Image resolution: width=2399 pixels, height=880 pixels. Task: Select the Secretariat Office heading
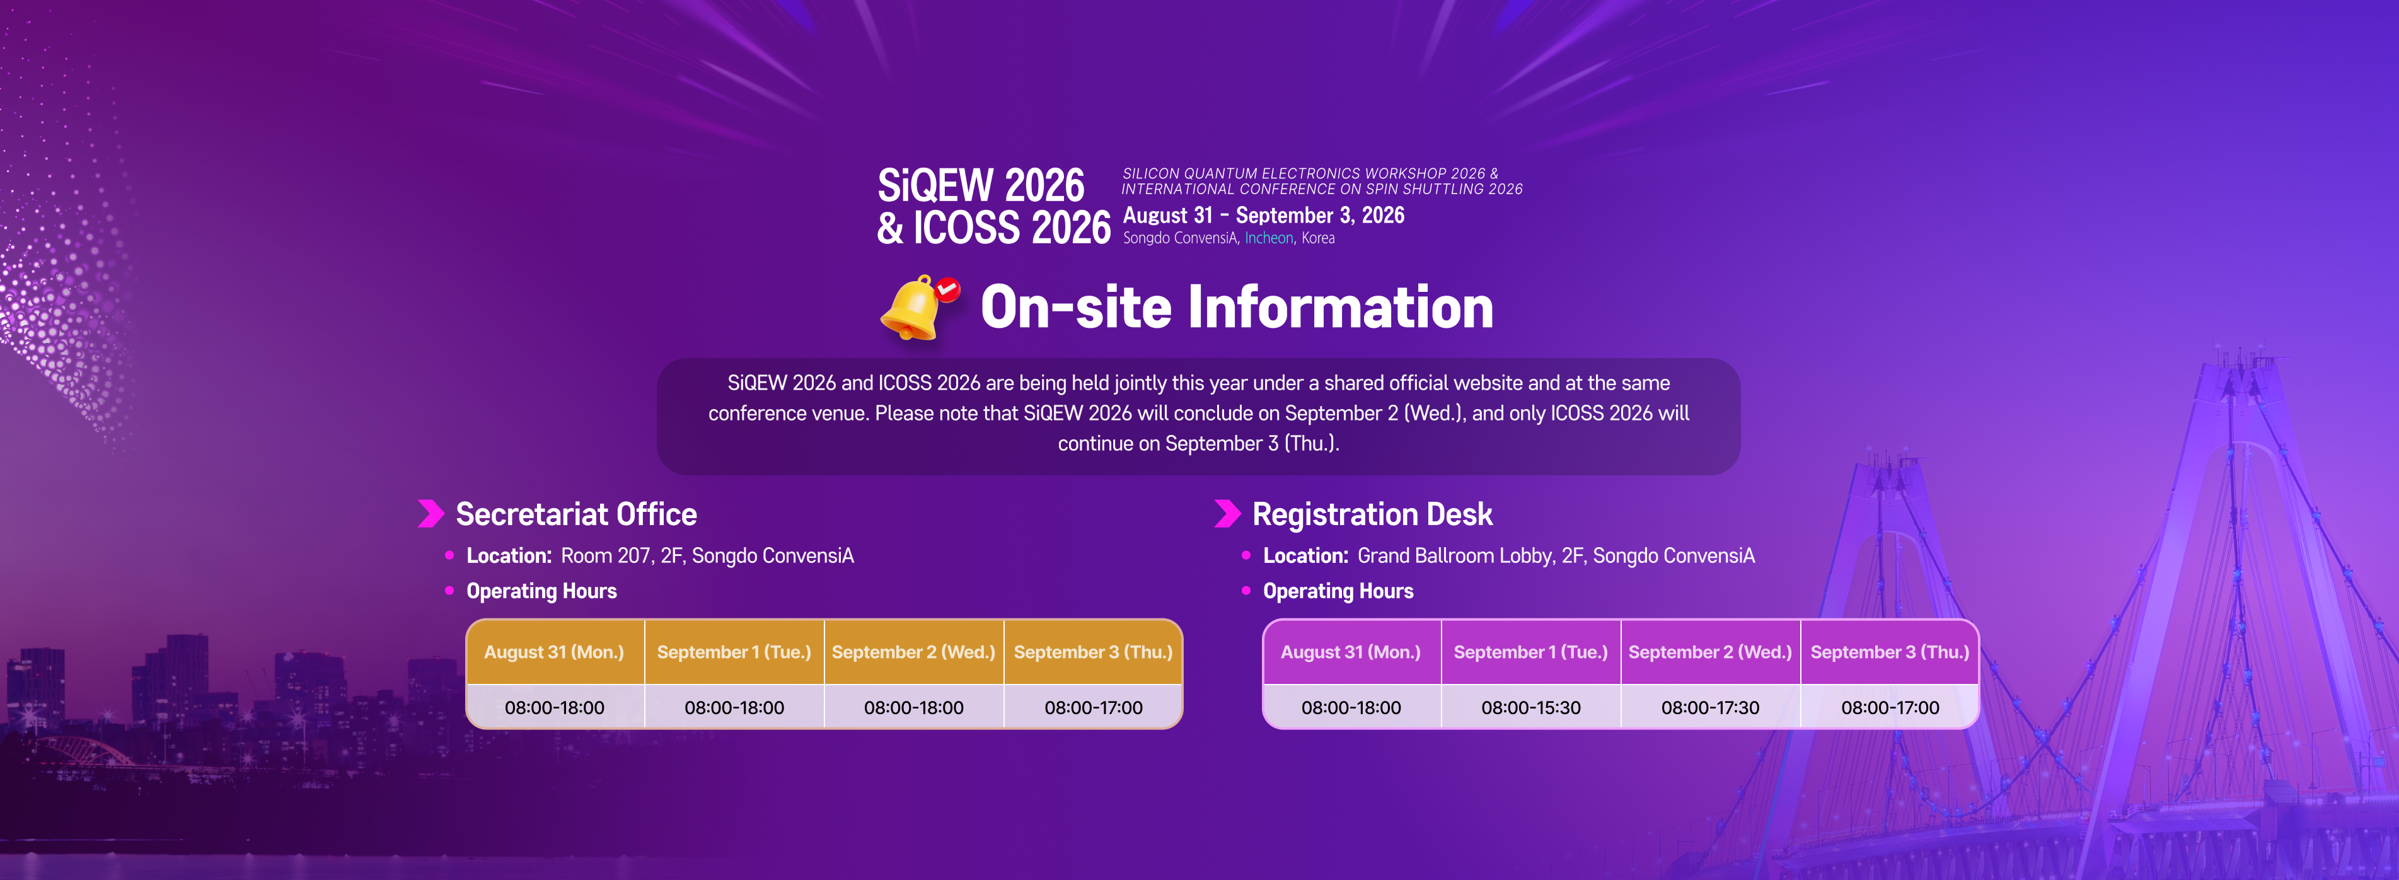point(575,514)
